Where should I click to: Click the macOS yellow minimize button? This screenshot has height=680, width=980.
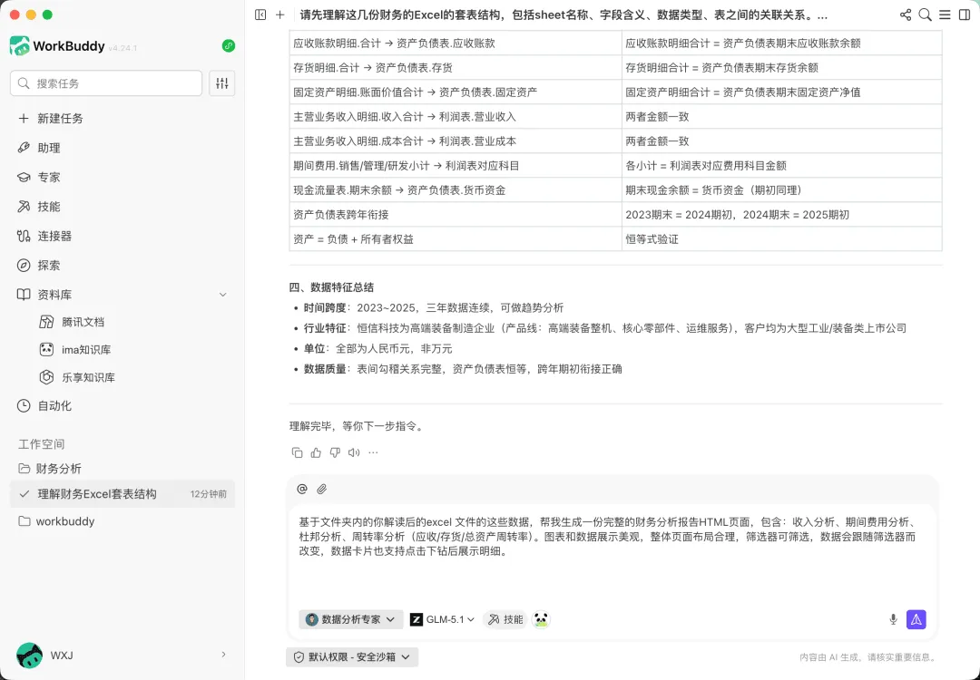pyautogui.click(x=31, y=15)
